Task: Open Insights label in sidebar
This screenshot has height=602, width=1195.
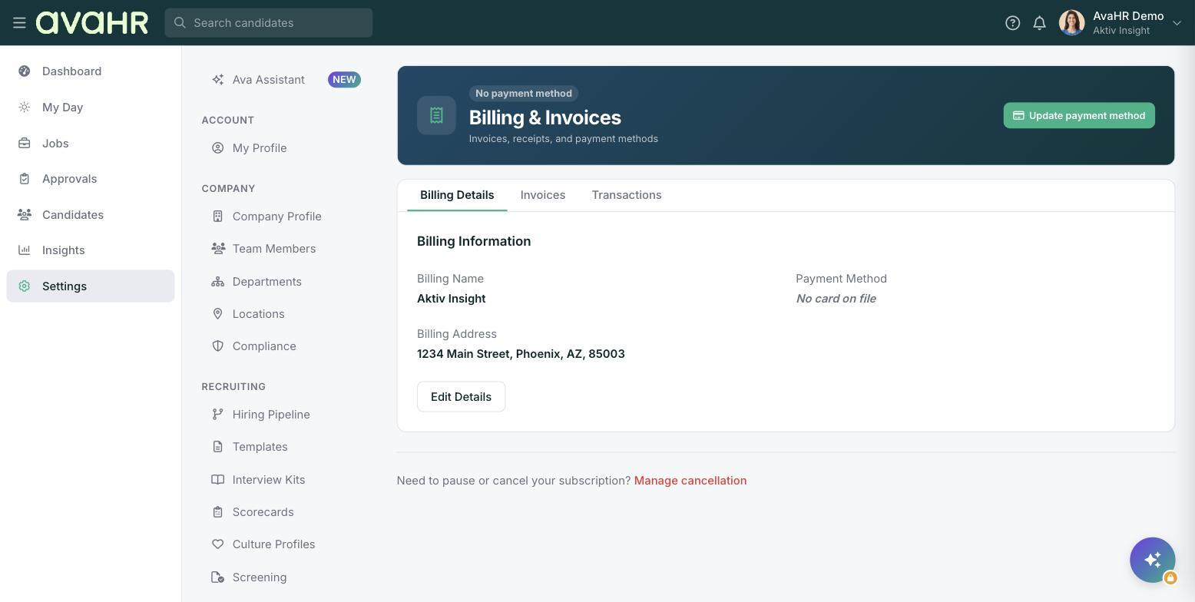Action: [x=64, y=250]
